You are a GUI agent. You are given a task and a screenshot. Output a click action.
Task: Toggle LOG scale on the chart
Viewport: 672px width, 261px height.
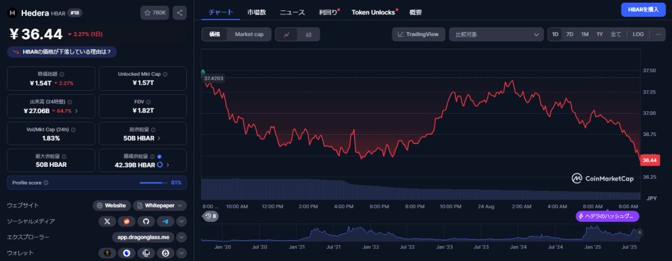pos(638,35)
